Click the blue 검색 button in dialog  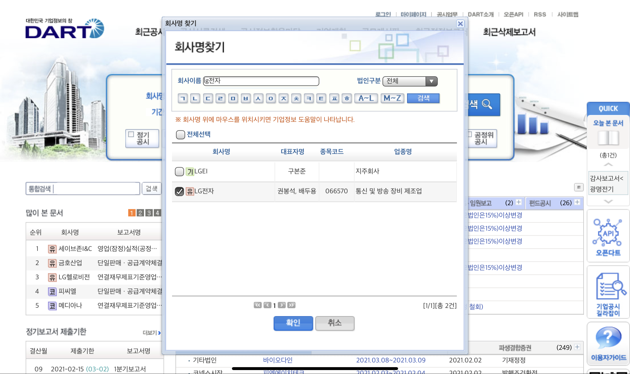pos(423,98)
